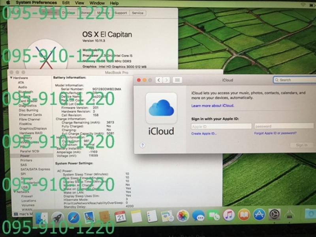This screenshot has height=237, width=316.
Task: Open the App Store icon in Dock
Action: tap(259, 215)
